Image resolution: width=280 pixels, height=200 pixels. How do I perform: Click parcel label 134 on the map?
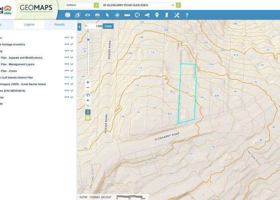click(137, 85)
